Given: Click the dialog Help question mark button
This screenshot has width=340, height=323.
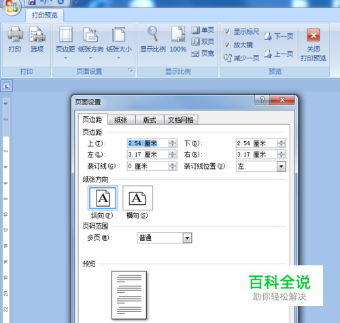Looking at the screenshot, I should pos(262,100).
